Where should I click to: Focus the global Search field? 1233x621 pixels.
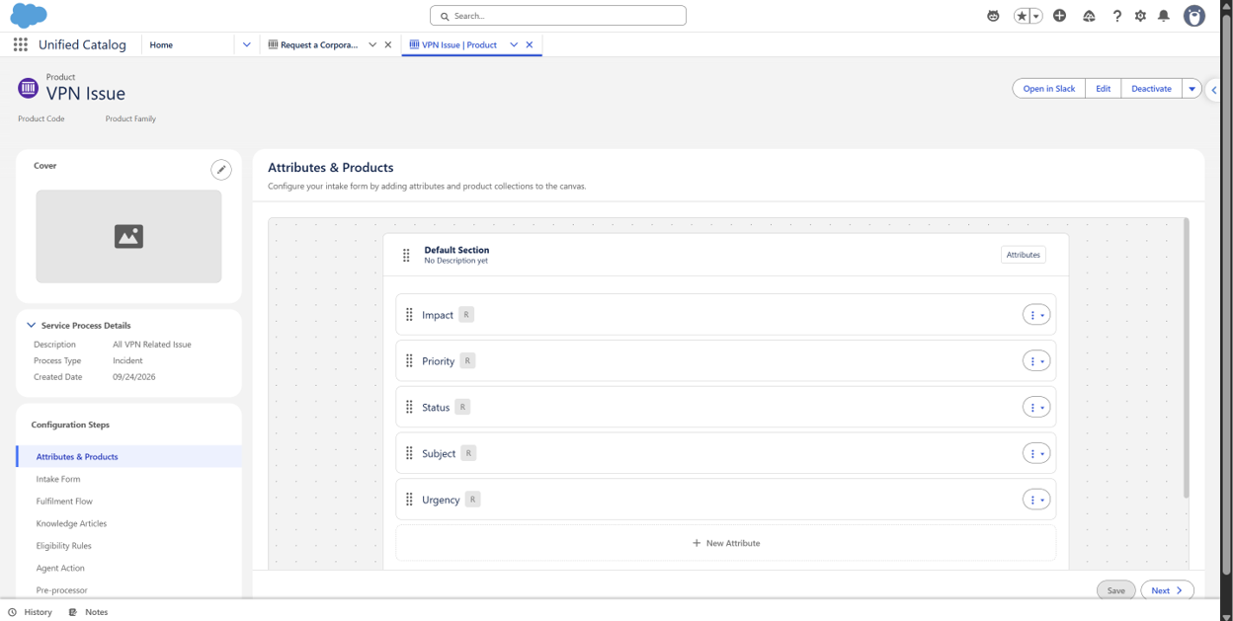click(558, 16)
